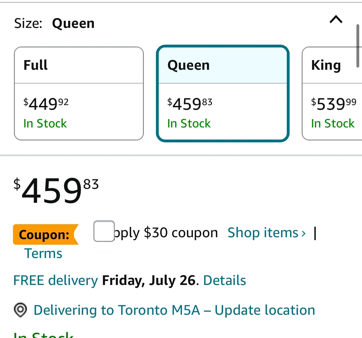
Task: Select the Full size card title
Action: coord(36,65)
